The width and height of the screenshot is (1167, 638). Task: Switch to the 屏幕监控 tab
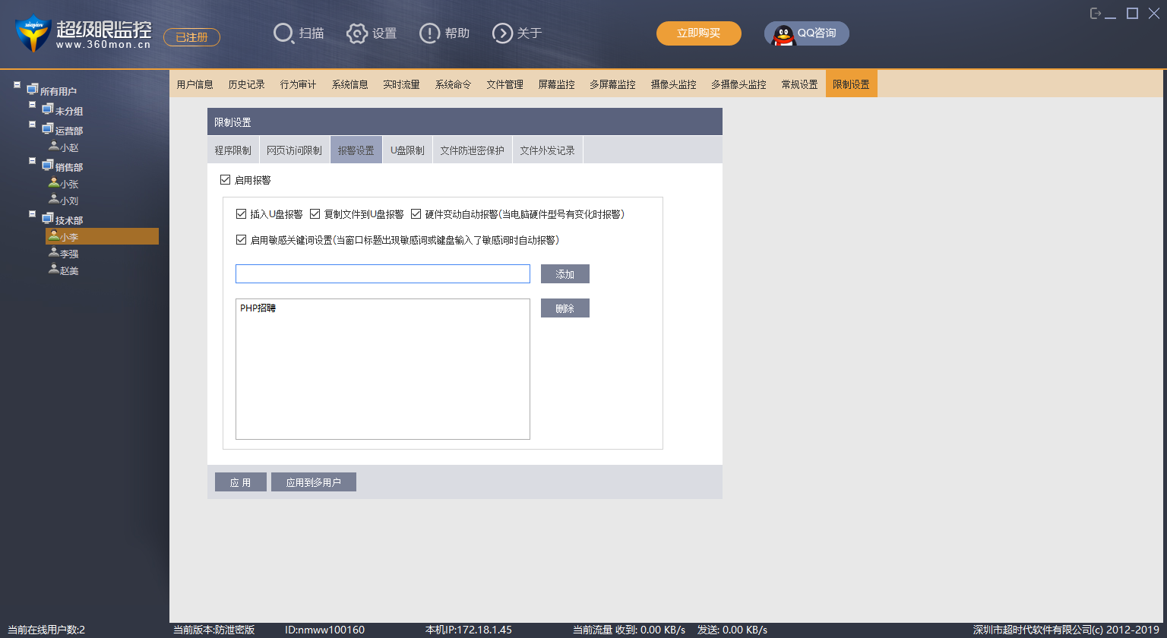[556, 84]
